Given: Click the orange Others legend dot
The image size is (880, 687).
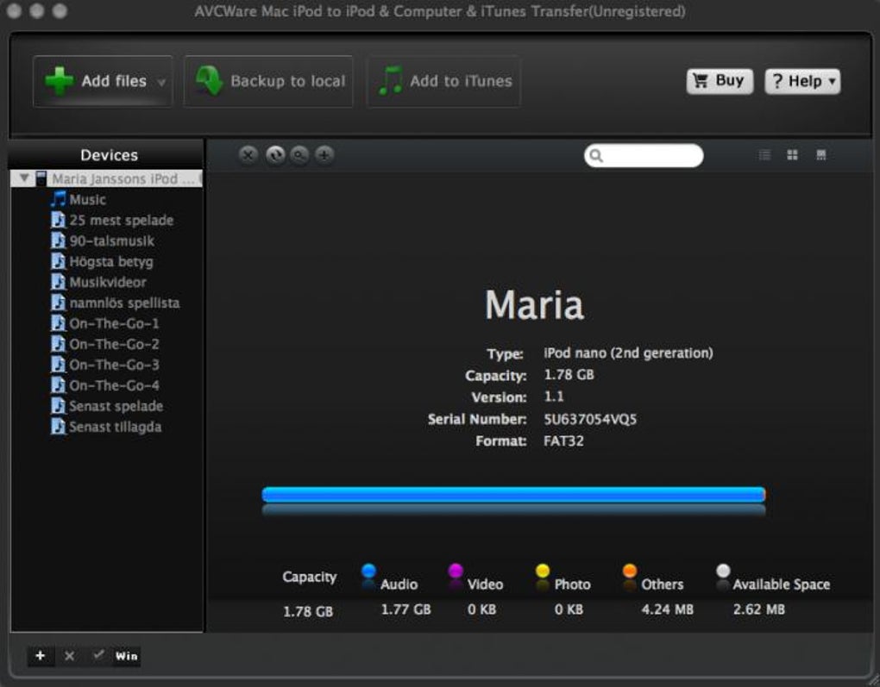Looking at the screenshot, I should pos(630,571).
